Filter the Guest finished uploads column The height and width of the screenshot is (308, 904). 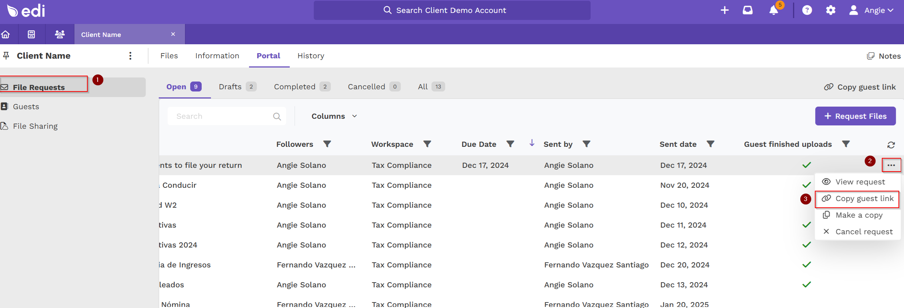click(846, 144)
